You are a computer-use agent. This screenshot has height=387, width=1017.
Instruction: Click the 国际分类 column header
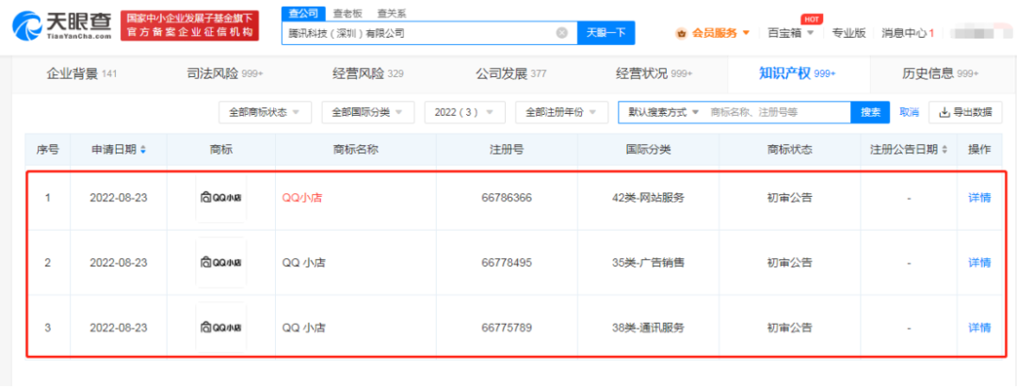[648, 150]
